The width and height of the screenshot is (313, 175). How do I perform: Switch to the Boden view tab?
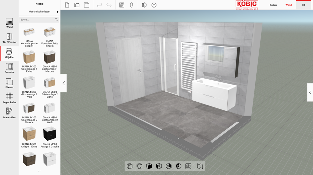coord(273,5)
